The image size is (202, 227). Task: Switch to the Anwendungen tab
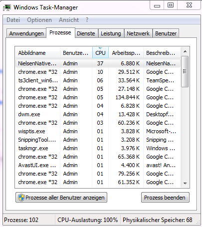(26, 33)
